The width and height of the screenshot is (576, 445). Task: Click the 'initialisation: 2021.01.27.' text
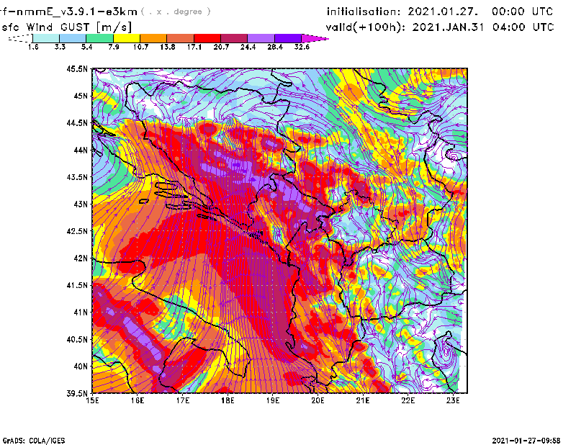[x=402, y=12]
